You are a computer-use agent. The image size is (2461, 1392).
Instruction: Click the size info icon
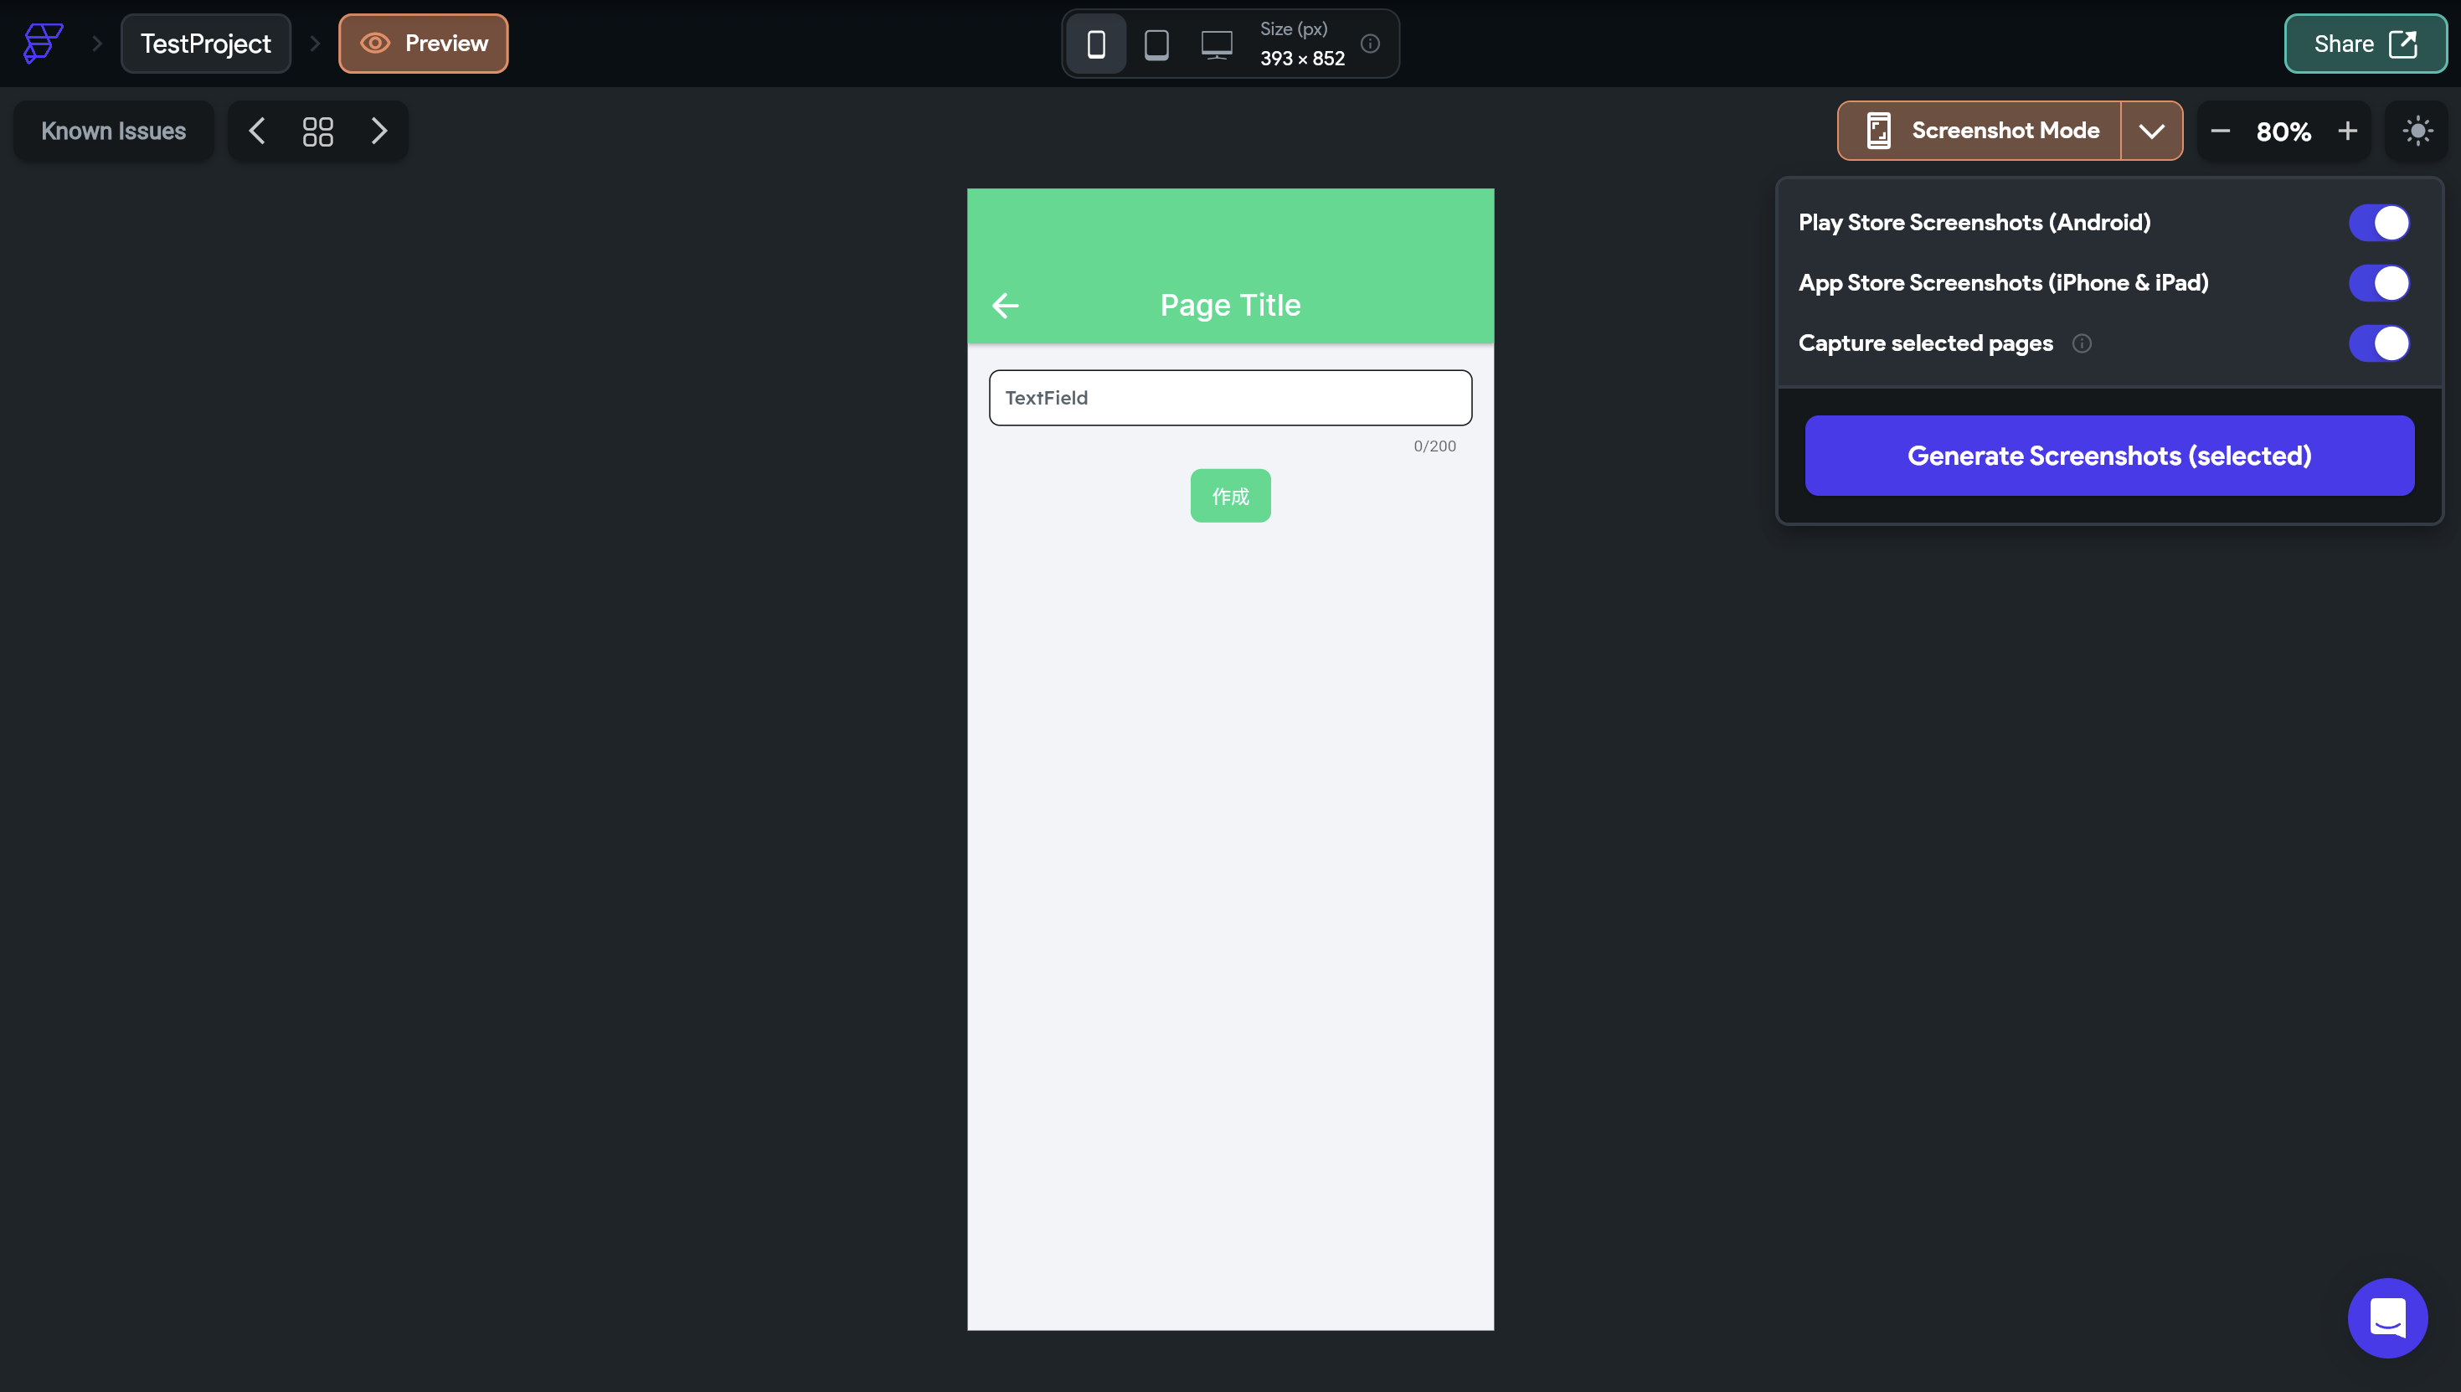(1370, 44)
